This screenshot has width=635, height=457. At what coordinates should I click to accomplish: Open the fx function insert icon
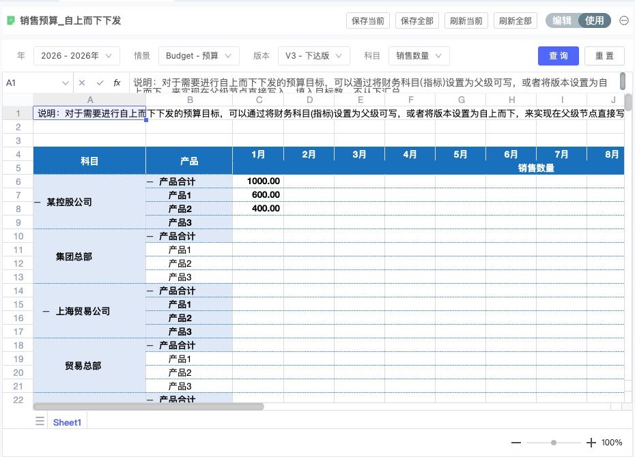pos(117,83)
